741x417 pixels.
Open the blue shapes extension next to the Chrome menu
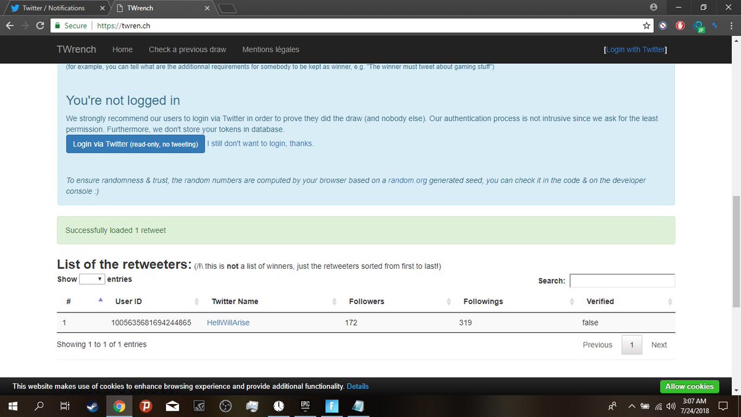(x=715, y=26)
